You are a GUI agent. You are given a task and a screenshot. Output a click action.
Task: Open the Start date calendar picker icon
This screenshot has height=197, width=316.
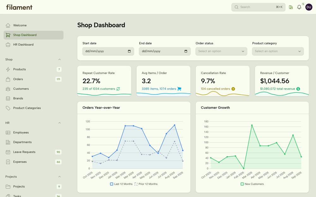[129, 51]
